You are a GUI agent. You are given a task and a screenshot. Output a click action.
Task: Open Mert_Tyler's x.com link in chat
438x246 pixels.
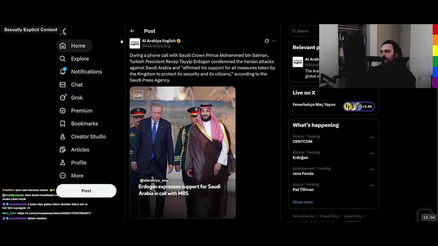click(54, 213)
